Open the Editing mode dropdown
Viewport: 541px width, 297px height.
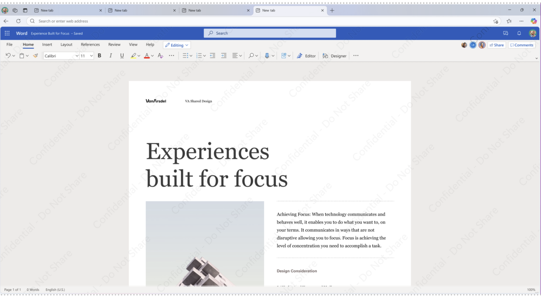177,45
